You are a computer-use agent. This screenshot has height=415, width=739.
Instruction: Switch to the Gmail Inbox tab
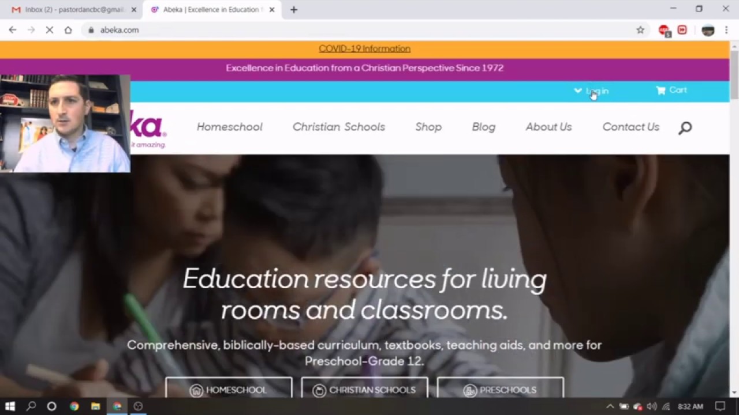(73, 9)
